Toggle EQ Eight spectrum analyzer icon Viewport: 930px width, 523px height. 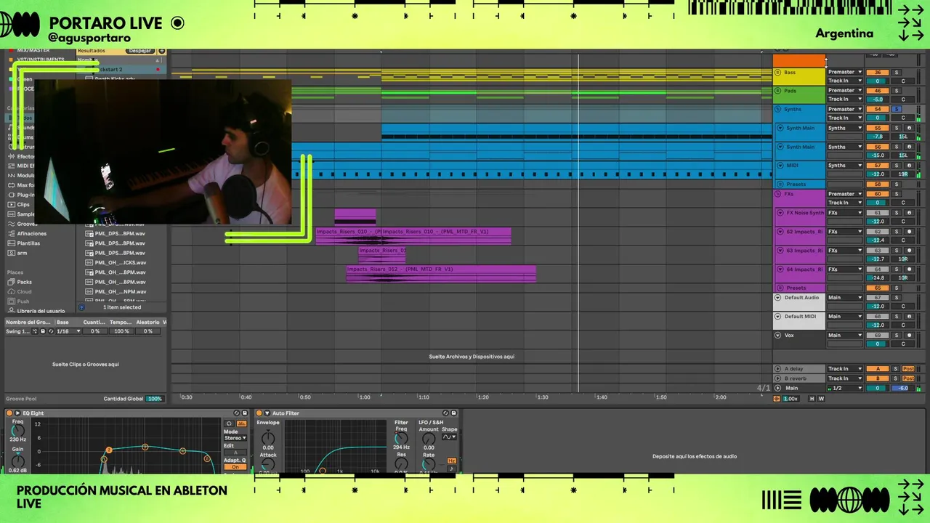point(241,423)
